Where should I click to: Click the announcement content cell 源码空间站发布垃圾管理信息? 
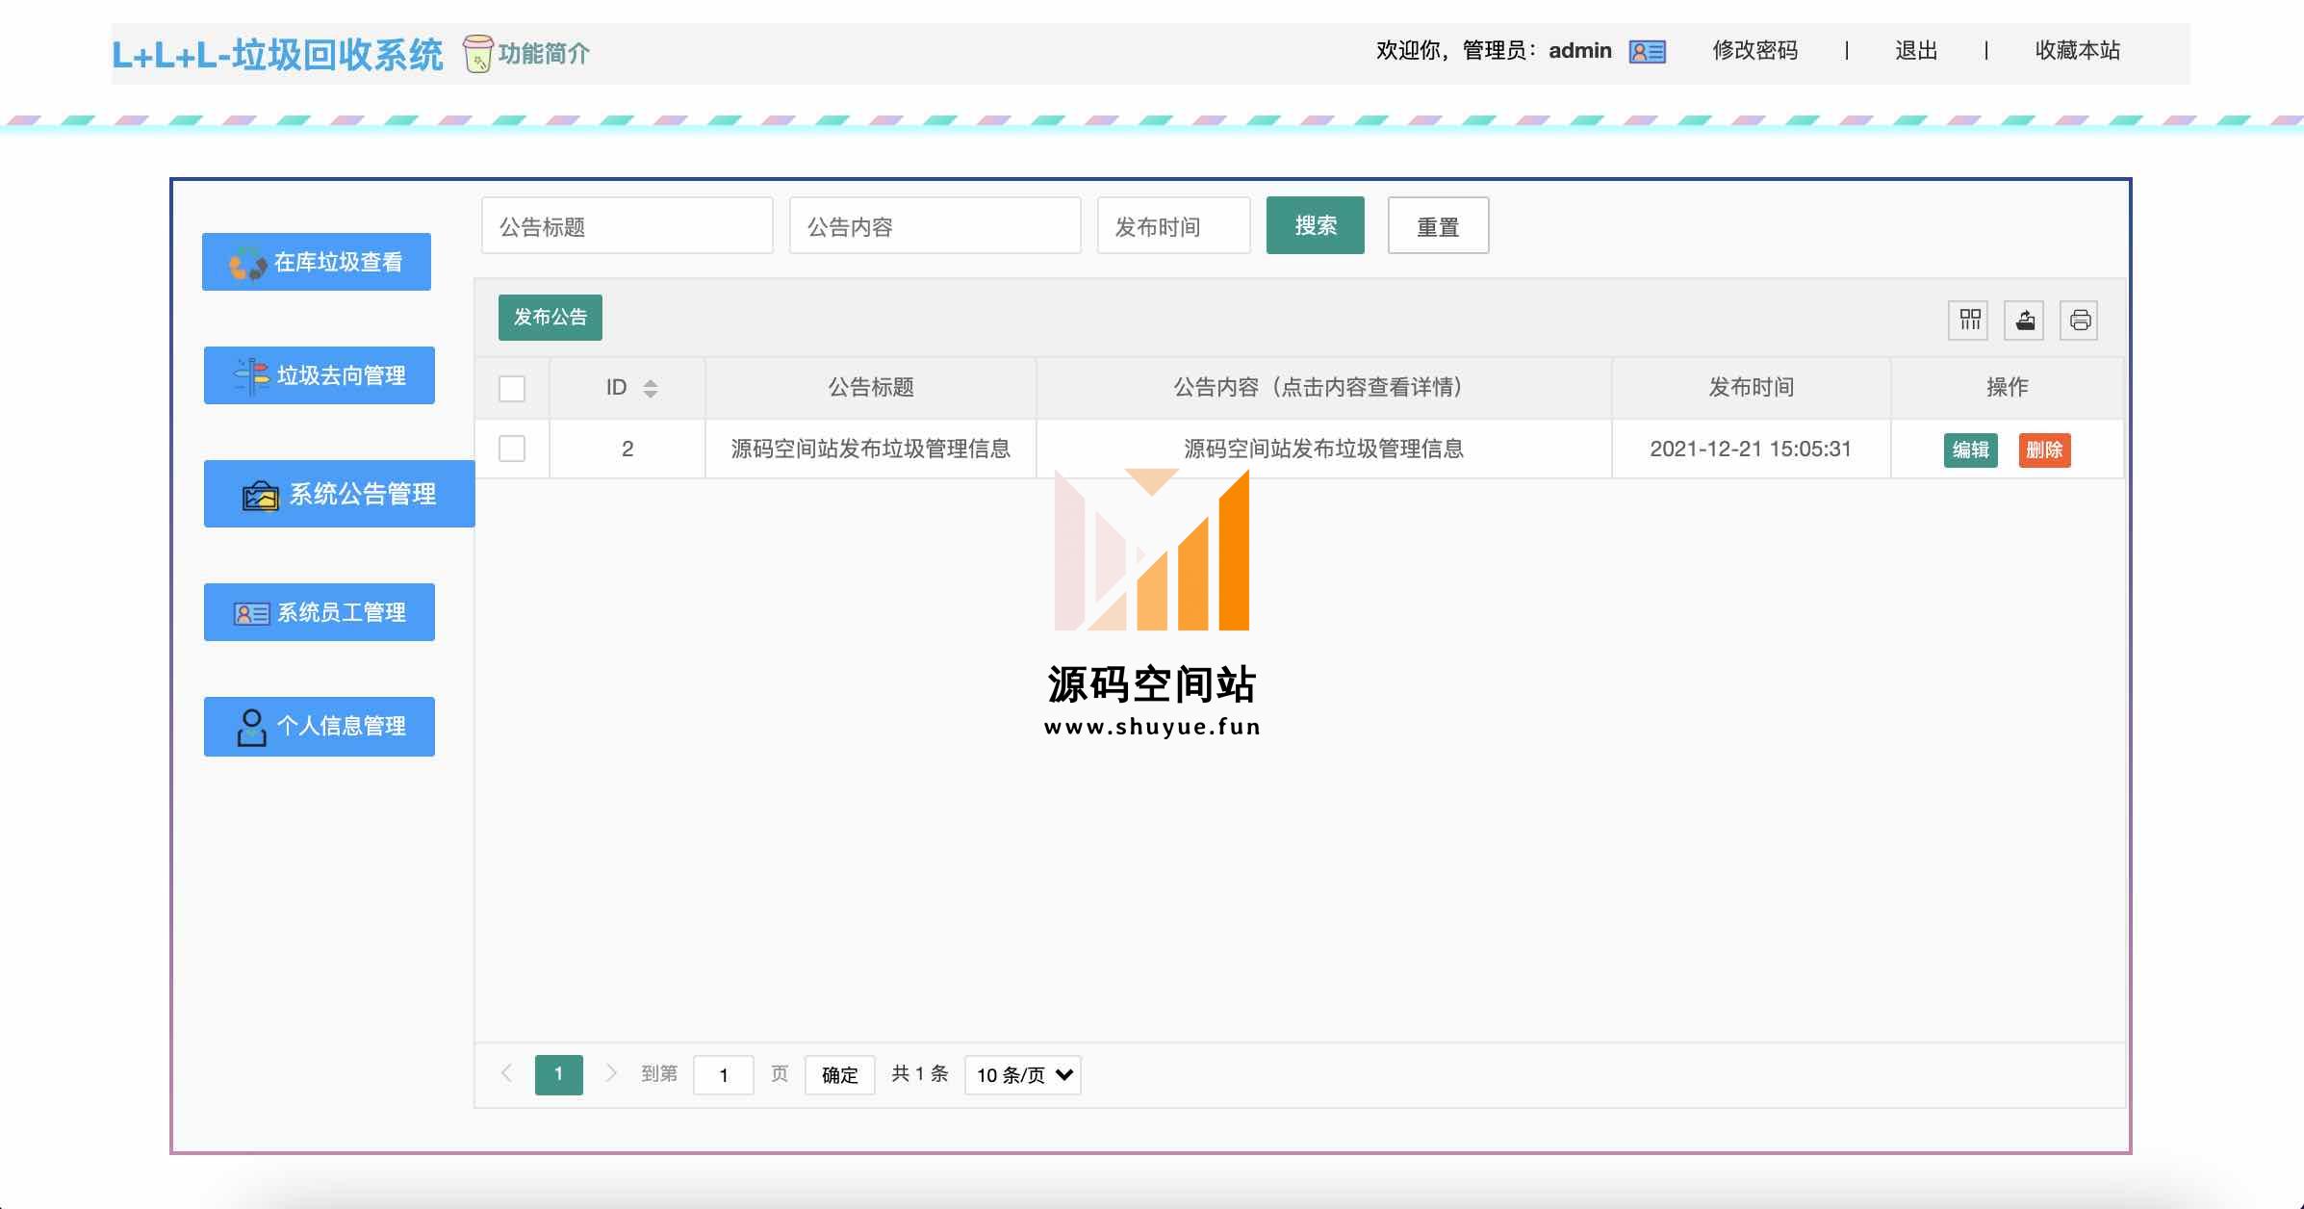tap(1323, 449)
